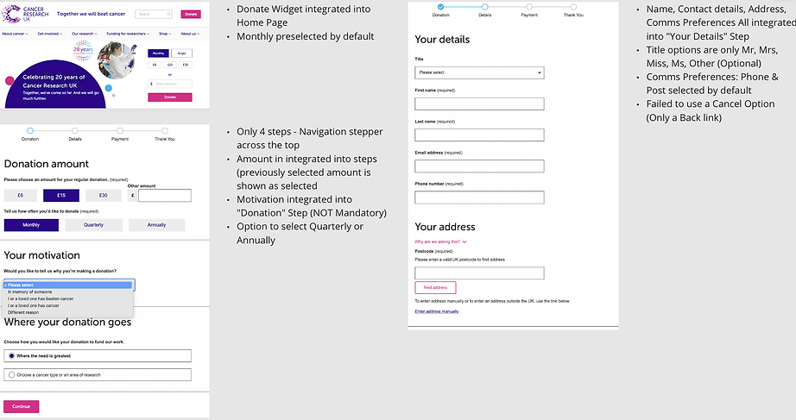The width and height of the screenshot is (796, 420).
Task: Choose 'In memory of someone' option
Action: [68, 292]
